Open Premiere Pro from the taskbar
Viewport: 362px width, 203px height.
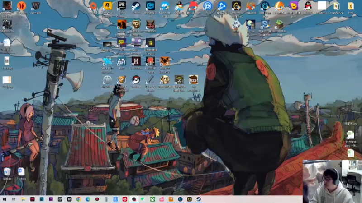51,199
